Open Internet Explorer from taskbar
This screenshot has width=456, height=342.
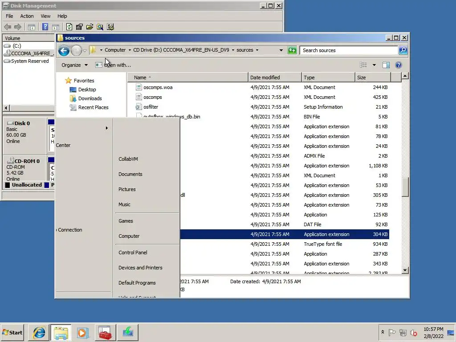pyautogui.click(x=39, y=332)
